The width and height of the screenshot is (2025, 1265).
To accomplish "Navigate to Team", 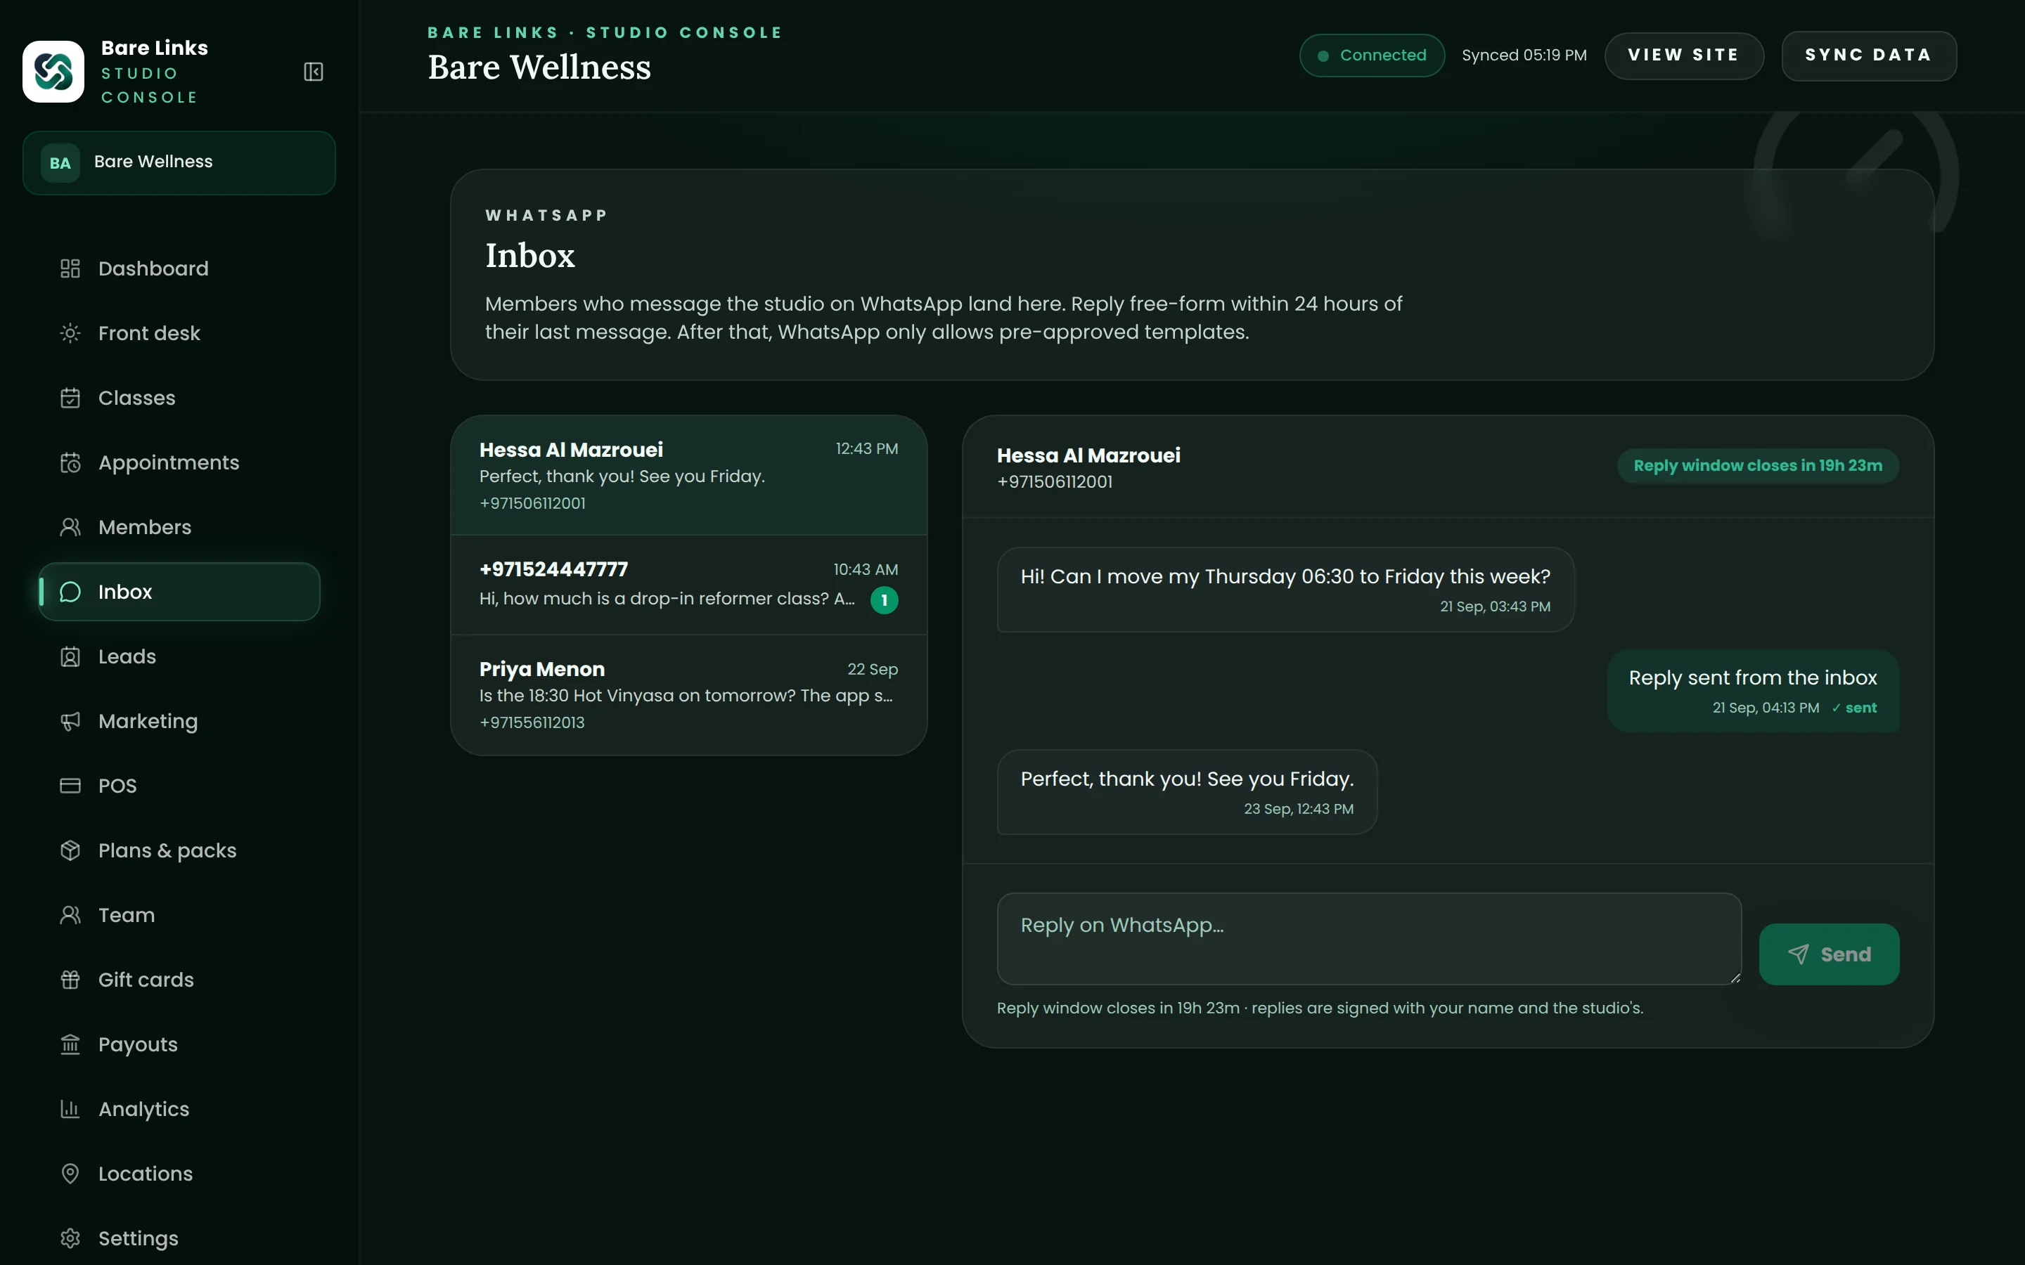I will click(x=179, y=915).
